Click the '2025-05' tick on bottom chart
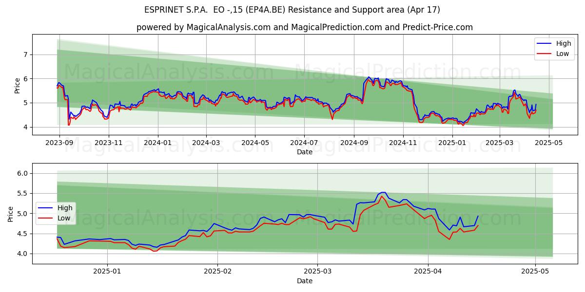The width and height of the screenshot is (585, 292). [x=535, y=271]
